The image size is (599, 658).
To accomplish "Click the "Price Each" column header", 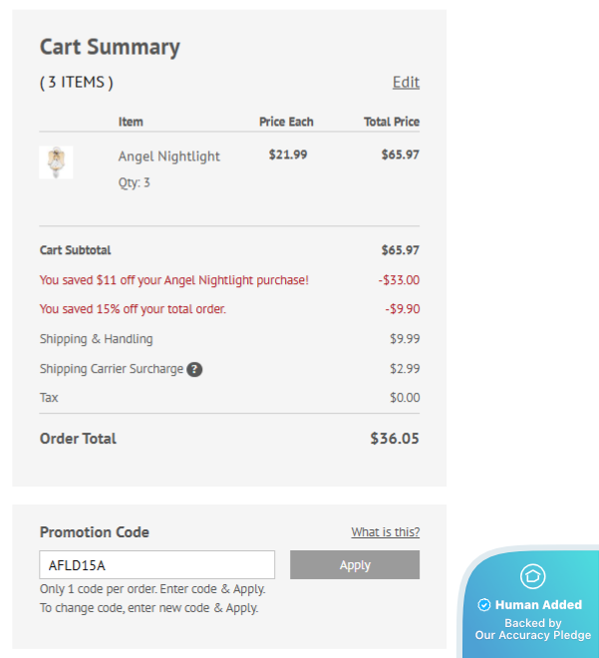I will 286,122.
